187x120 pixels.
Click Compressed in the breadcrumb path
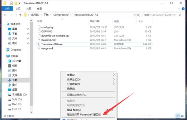61,15
